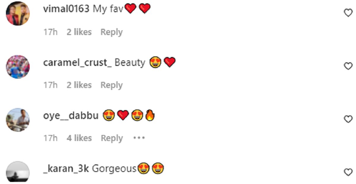
Task: Click 17h timestamp on vimal0163's comment
Action: [x=50, y=32]
